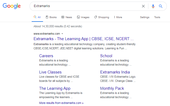Open the Live Classes sitelink

coord(50,72)
